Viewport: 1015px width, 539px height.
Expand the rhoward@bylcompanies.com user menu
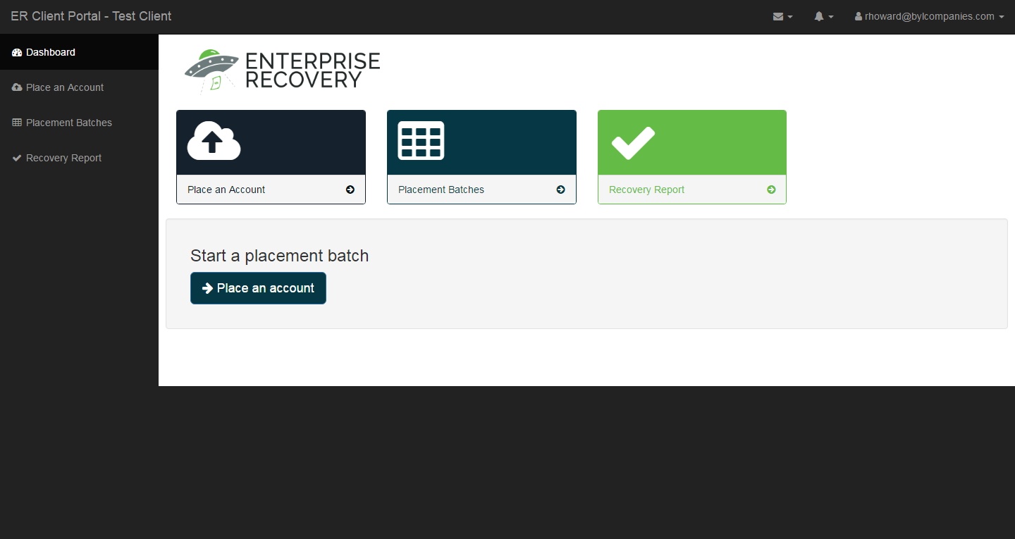point(929,16)
